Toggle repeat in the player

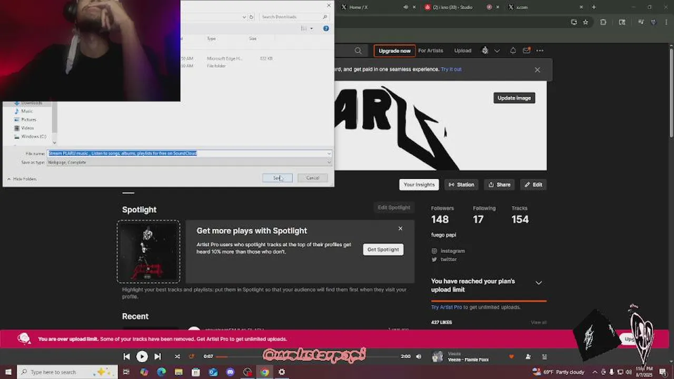192,356
